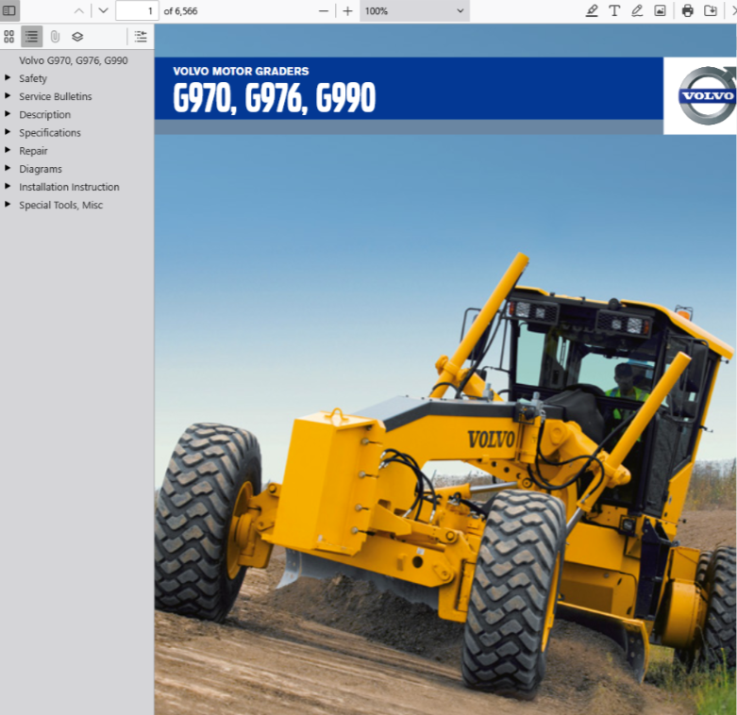Expand the Diagrams section

(8, 168)
